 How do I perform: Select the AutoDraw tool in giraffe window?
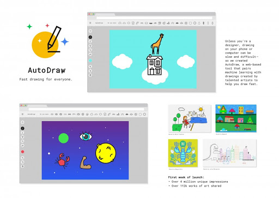(x=90, y=37)
